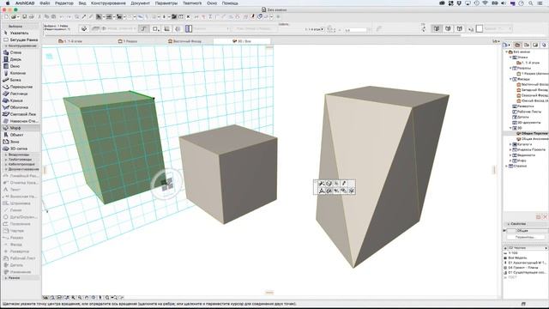The width and height of the screenshot is (549, 309).
Task: Select the Стена (Wall) tool
Action: [21, 52]
